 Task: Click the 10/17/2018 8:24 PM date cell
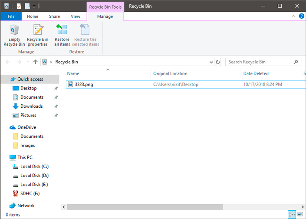pyautogui.click(x=263, y=84)
